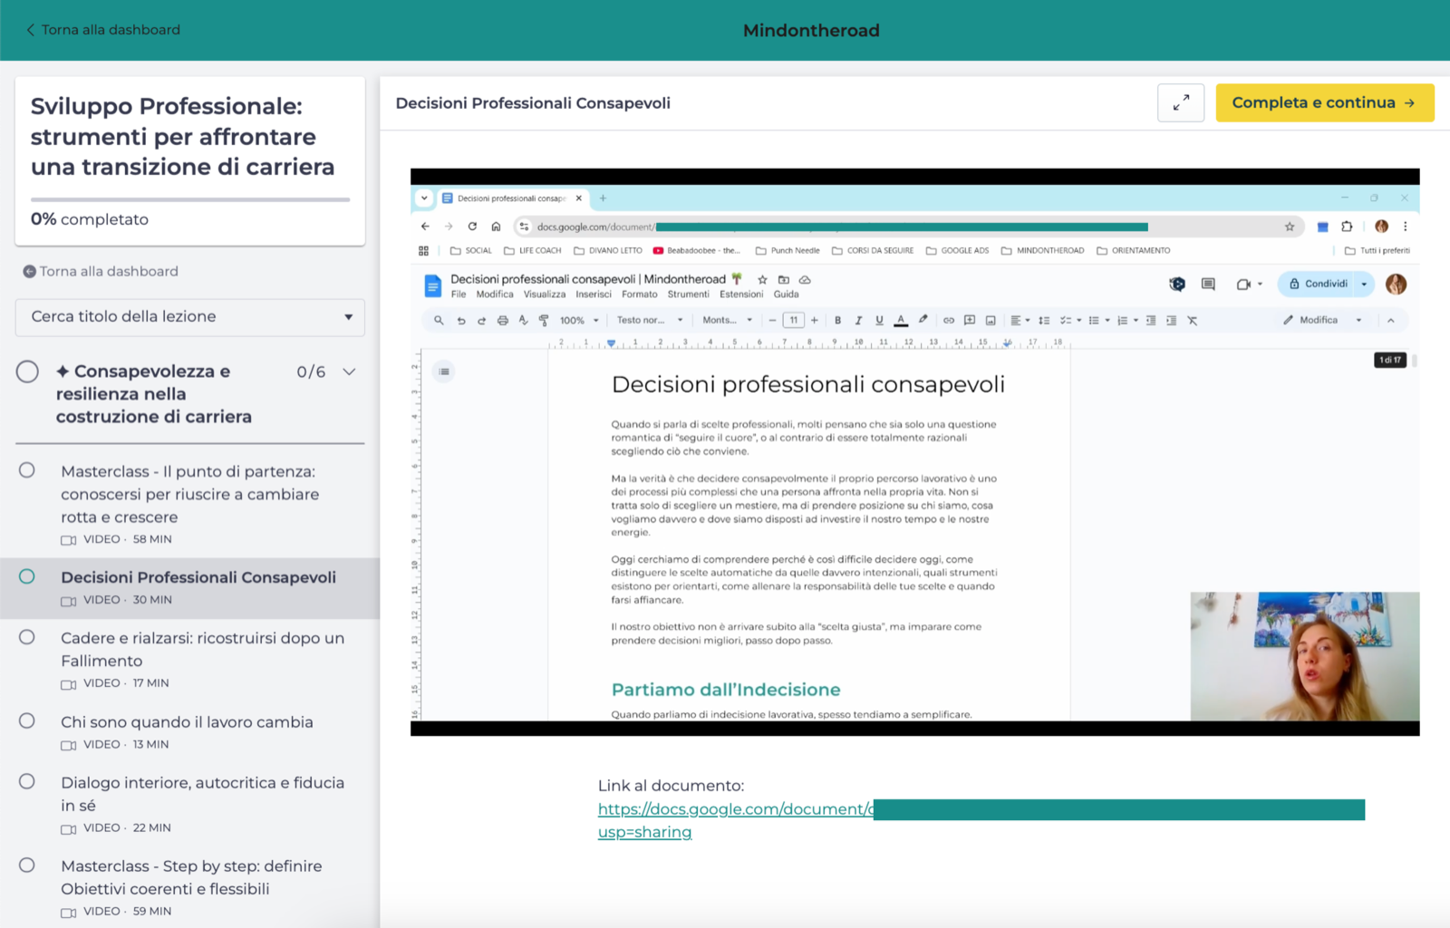In the video, click the Docs print icon
This screenshot has width=1450, height=928.
tap(503, 320)
